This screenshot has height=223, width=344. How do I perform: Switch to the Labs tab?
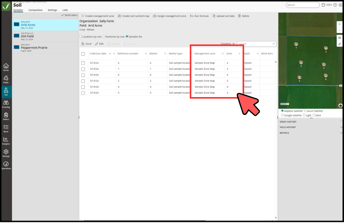(x=65, y=10)
